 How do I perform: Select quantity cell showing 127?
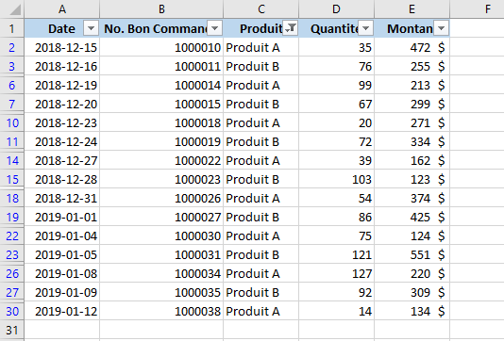(x=337, y=273)
